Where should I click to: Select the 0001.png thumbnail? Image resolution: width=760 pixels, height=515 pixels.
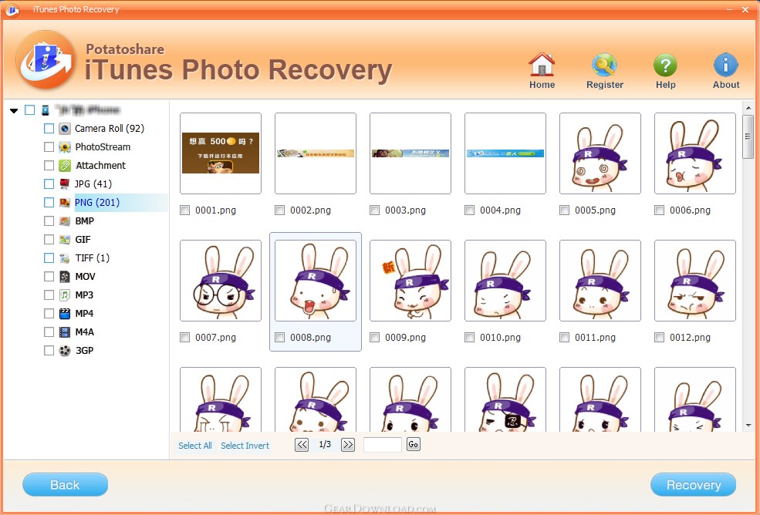pos(221,153)
